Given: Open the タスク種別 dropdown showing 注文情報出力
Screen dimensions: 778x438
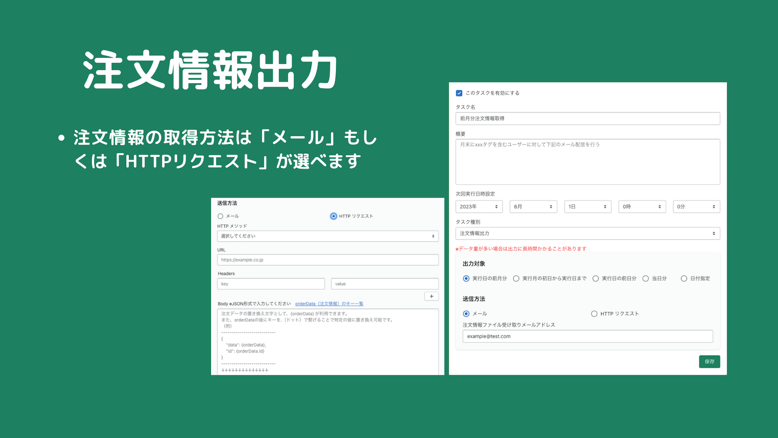Looking at the screenshot, I should [587, 234].
